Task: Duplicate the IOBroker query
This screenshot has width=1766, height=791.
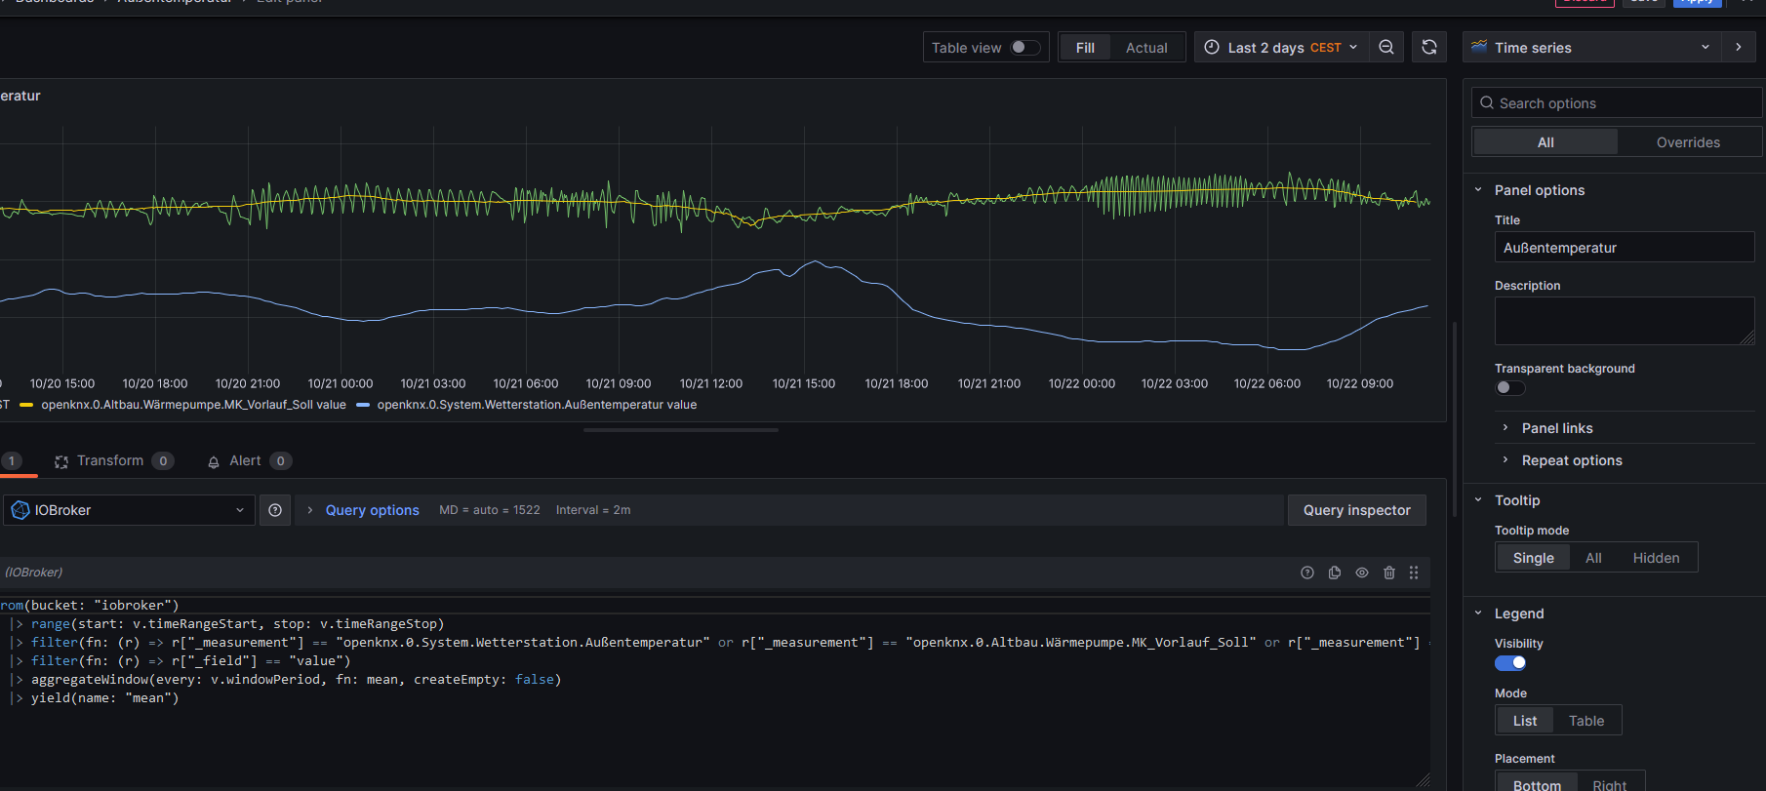Action: (1335, 573)
